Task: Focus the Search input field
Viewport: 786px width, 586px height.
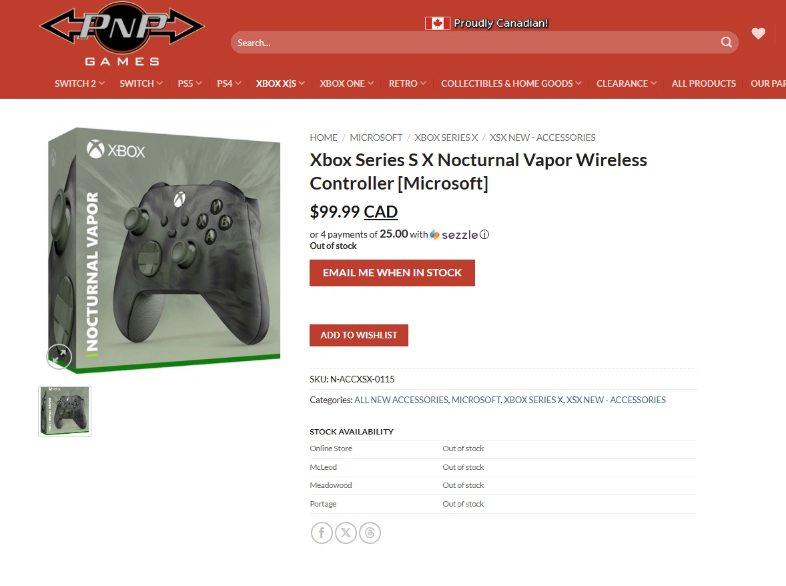Action: [476, 43]
